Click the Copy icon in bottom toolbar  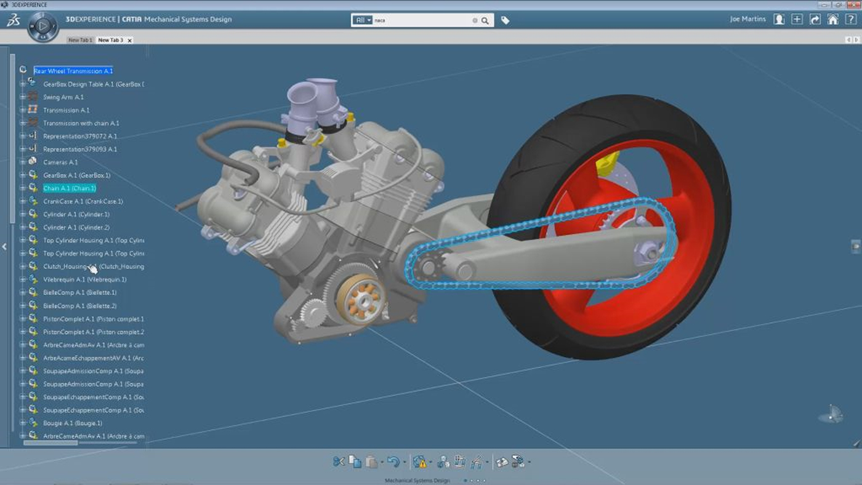(x=355, y=462)
